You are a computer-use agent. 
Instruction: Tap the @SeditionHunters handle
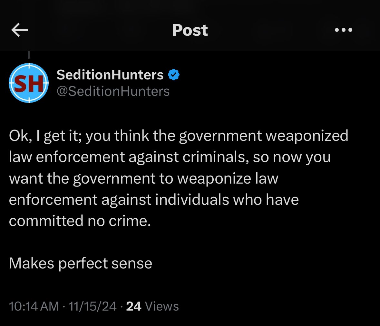click(113, 91)
